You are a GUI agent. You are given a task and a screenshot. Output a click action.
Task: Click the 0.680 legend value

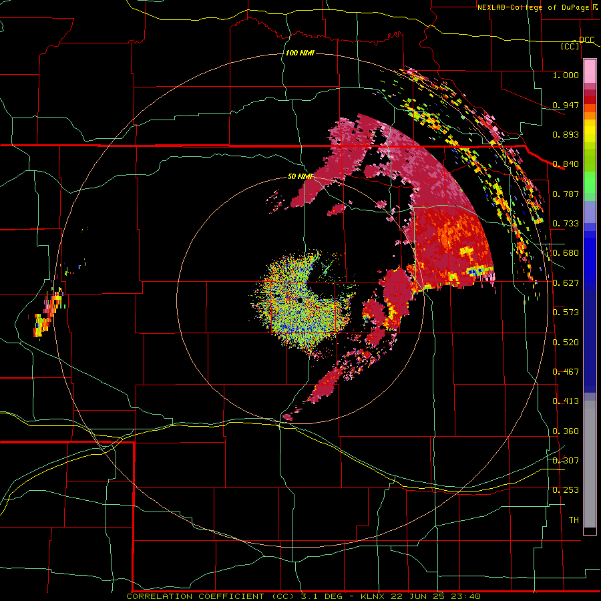click(x=566, y=253)
